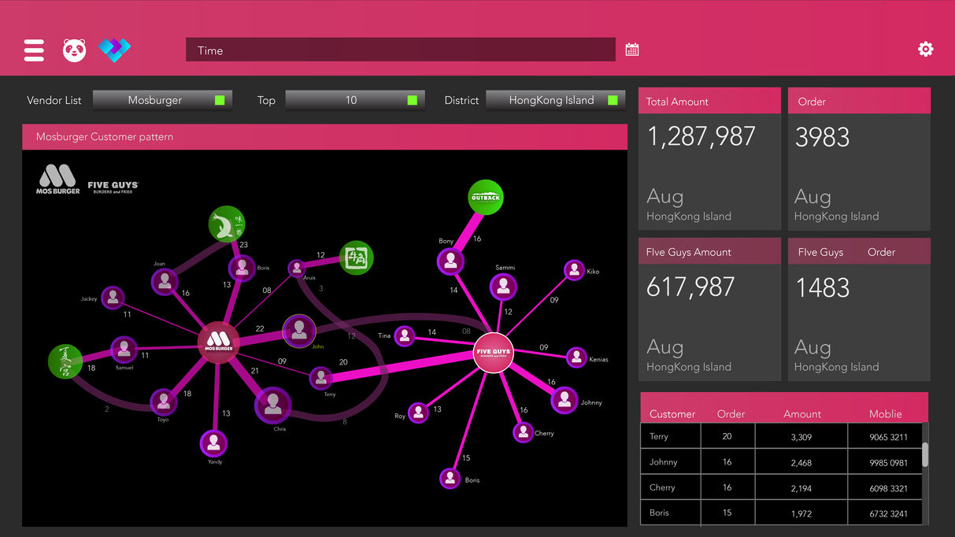Sort by Moblie column header

coord(886,413)
